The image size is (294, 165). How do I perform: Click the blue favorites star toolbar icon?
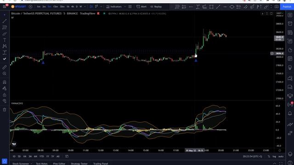(5, 161)
